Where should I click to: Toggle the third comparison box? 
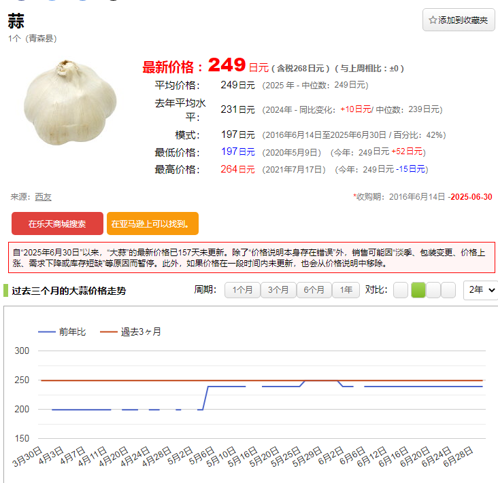click(433, 290)
